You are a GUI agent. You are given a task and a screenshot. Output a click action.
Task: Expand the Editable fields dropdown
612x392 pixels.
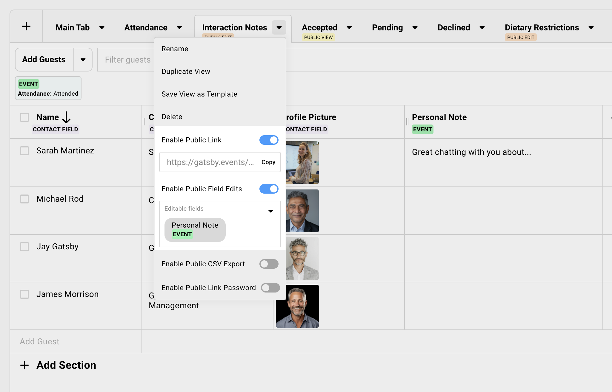pyautogui.click(x=271, y=211)
